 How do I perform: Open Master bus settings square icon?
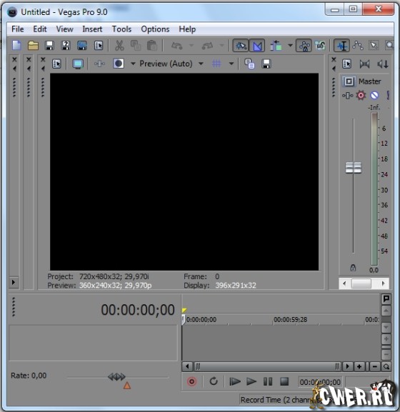[x=349, y=81]
